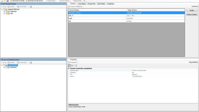Image resolution: width=199 pixels, height=112 pixels.
Task: Click Reconnect to MySql in the toolbar
Action: pos(17,1)
